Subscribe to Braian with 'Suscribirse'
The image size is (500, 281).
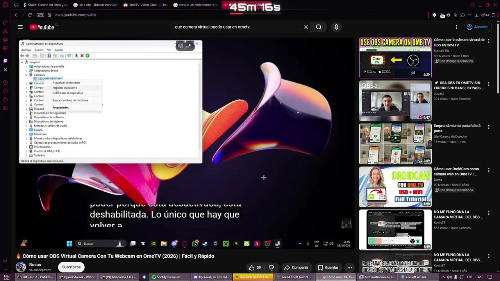coord(71,267)
